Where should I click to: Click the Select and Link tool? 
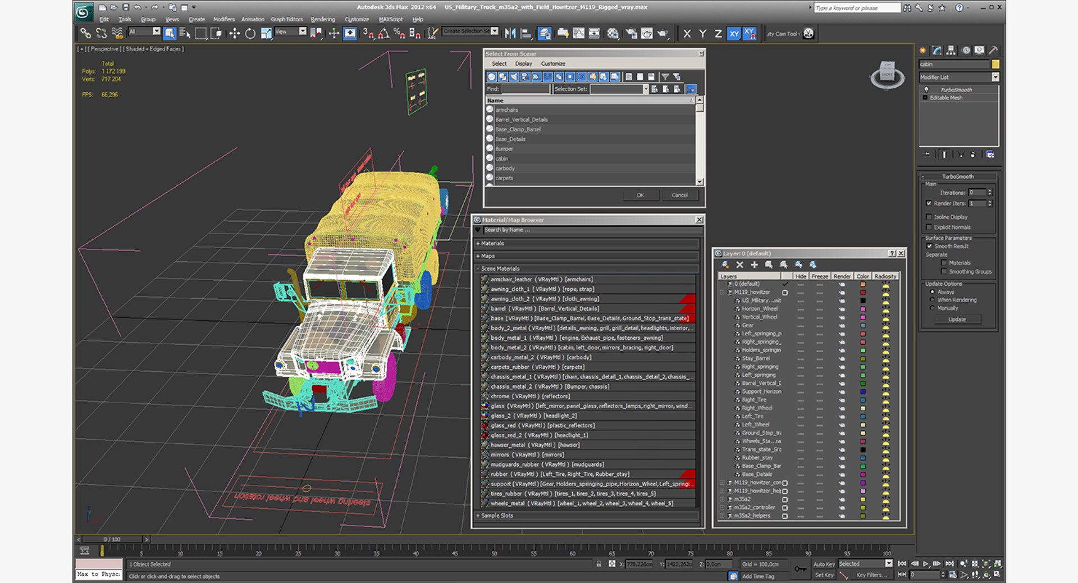point(85,34)
